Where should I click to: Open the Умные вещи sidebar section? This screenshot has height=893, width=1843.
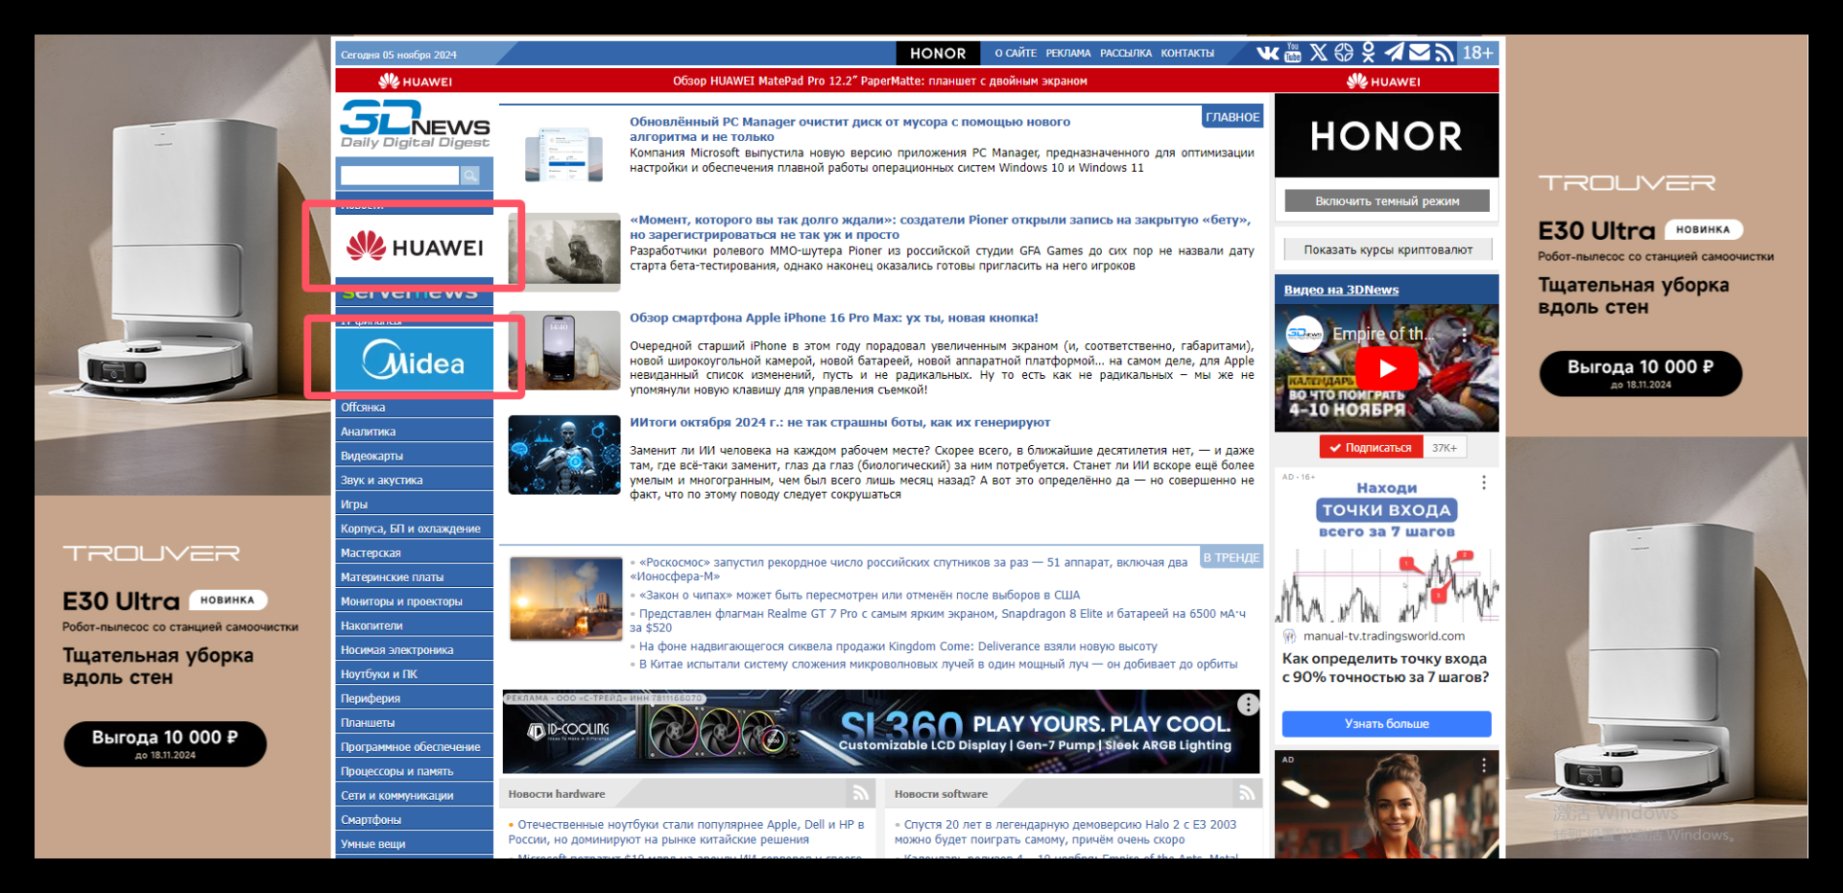[x=415, y=844]
